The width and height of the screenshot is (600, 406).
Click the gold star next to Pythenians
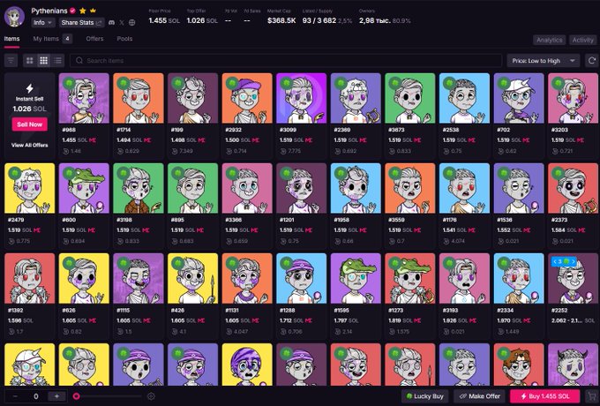(x=83, y=11)
